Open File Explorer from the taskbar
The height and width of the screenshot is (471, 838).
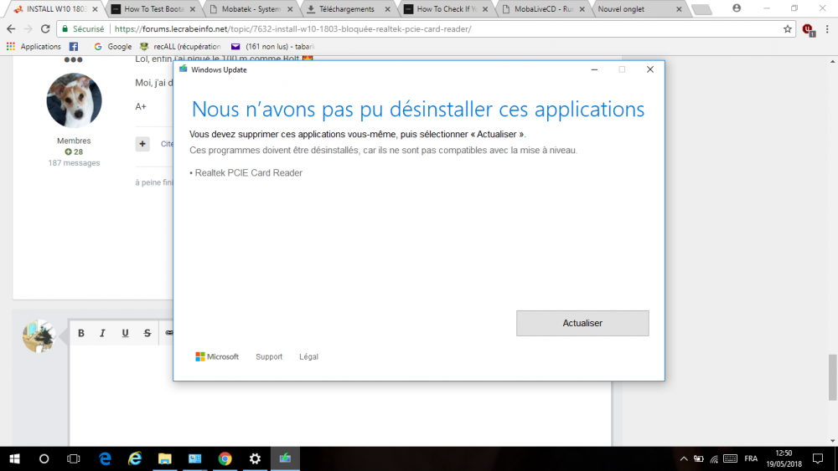pos(164,458)
